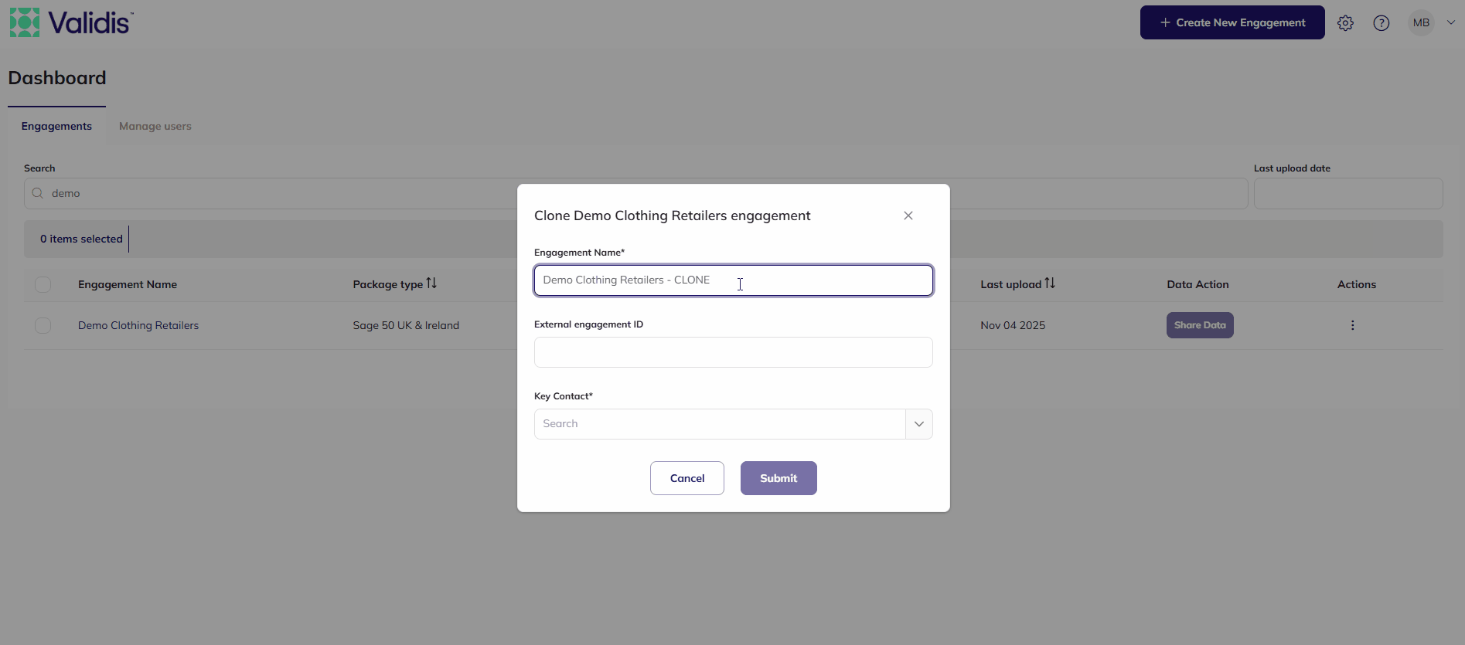Open the Last upload date field

click(x=1348, y=193)
